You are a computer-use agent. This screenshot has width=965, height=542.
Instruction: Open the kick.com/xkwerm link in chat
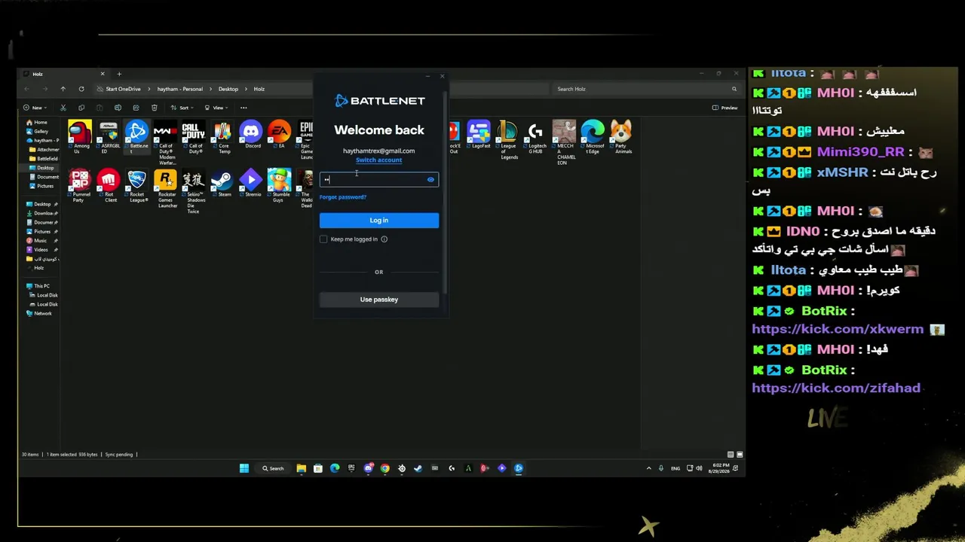click(x=838, y=329)
